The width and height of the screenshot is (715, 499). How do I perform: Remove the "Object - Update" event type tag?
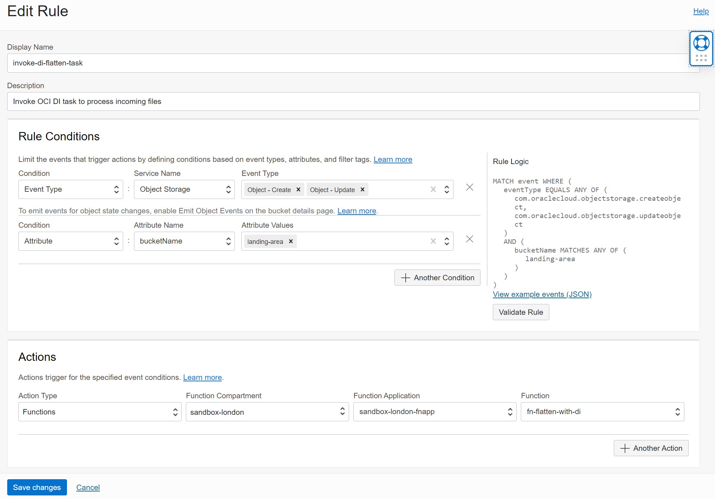click(362, 190)
